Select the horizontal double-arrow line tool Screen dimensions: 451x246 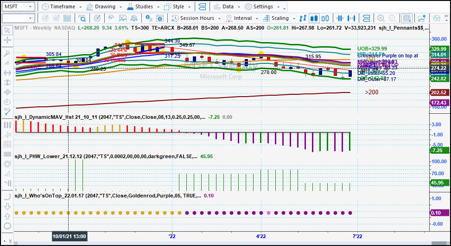point(7,73)
